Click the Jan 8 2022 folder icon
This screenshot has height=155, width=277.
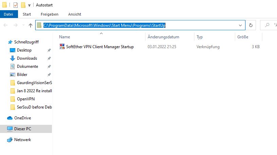point(13,91)
